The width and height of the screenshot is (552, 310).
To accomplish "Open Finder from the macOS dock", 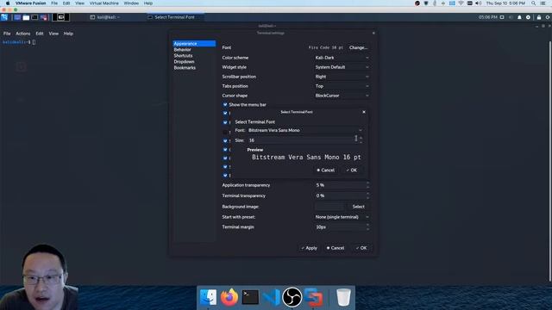I will [209, 297].
